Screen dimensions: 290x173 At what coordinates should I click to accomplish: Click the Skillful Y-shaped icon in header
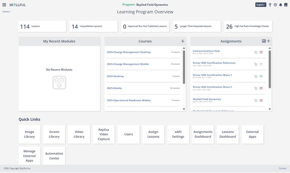(x=270, y=5)
